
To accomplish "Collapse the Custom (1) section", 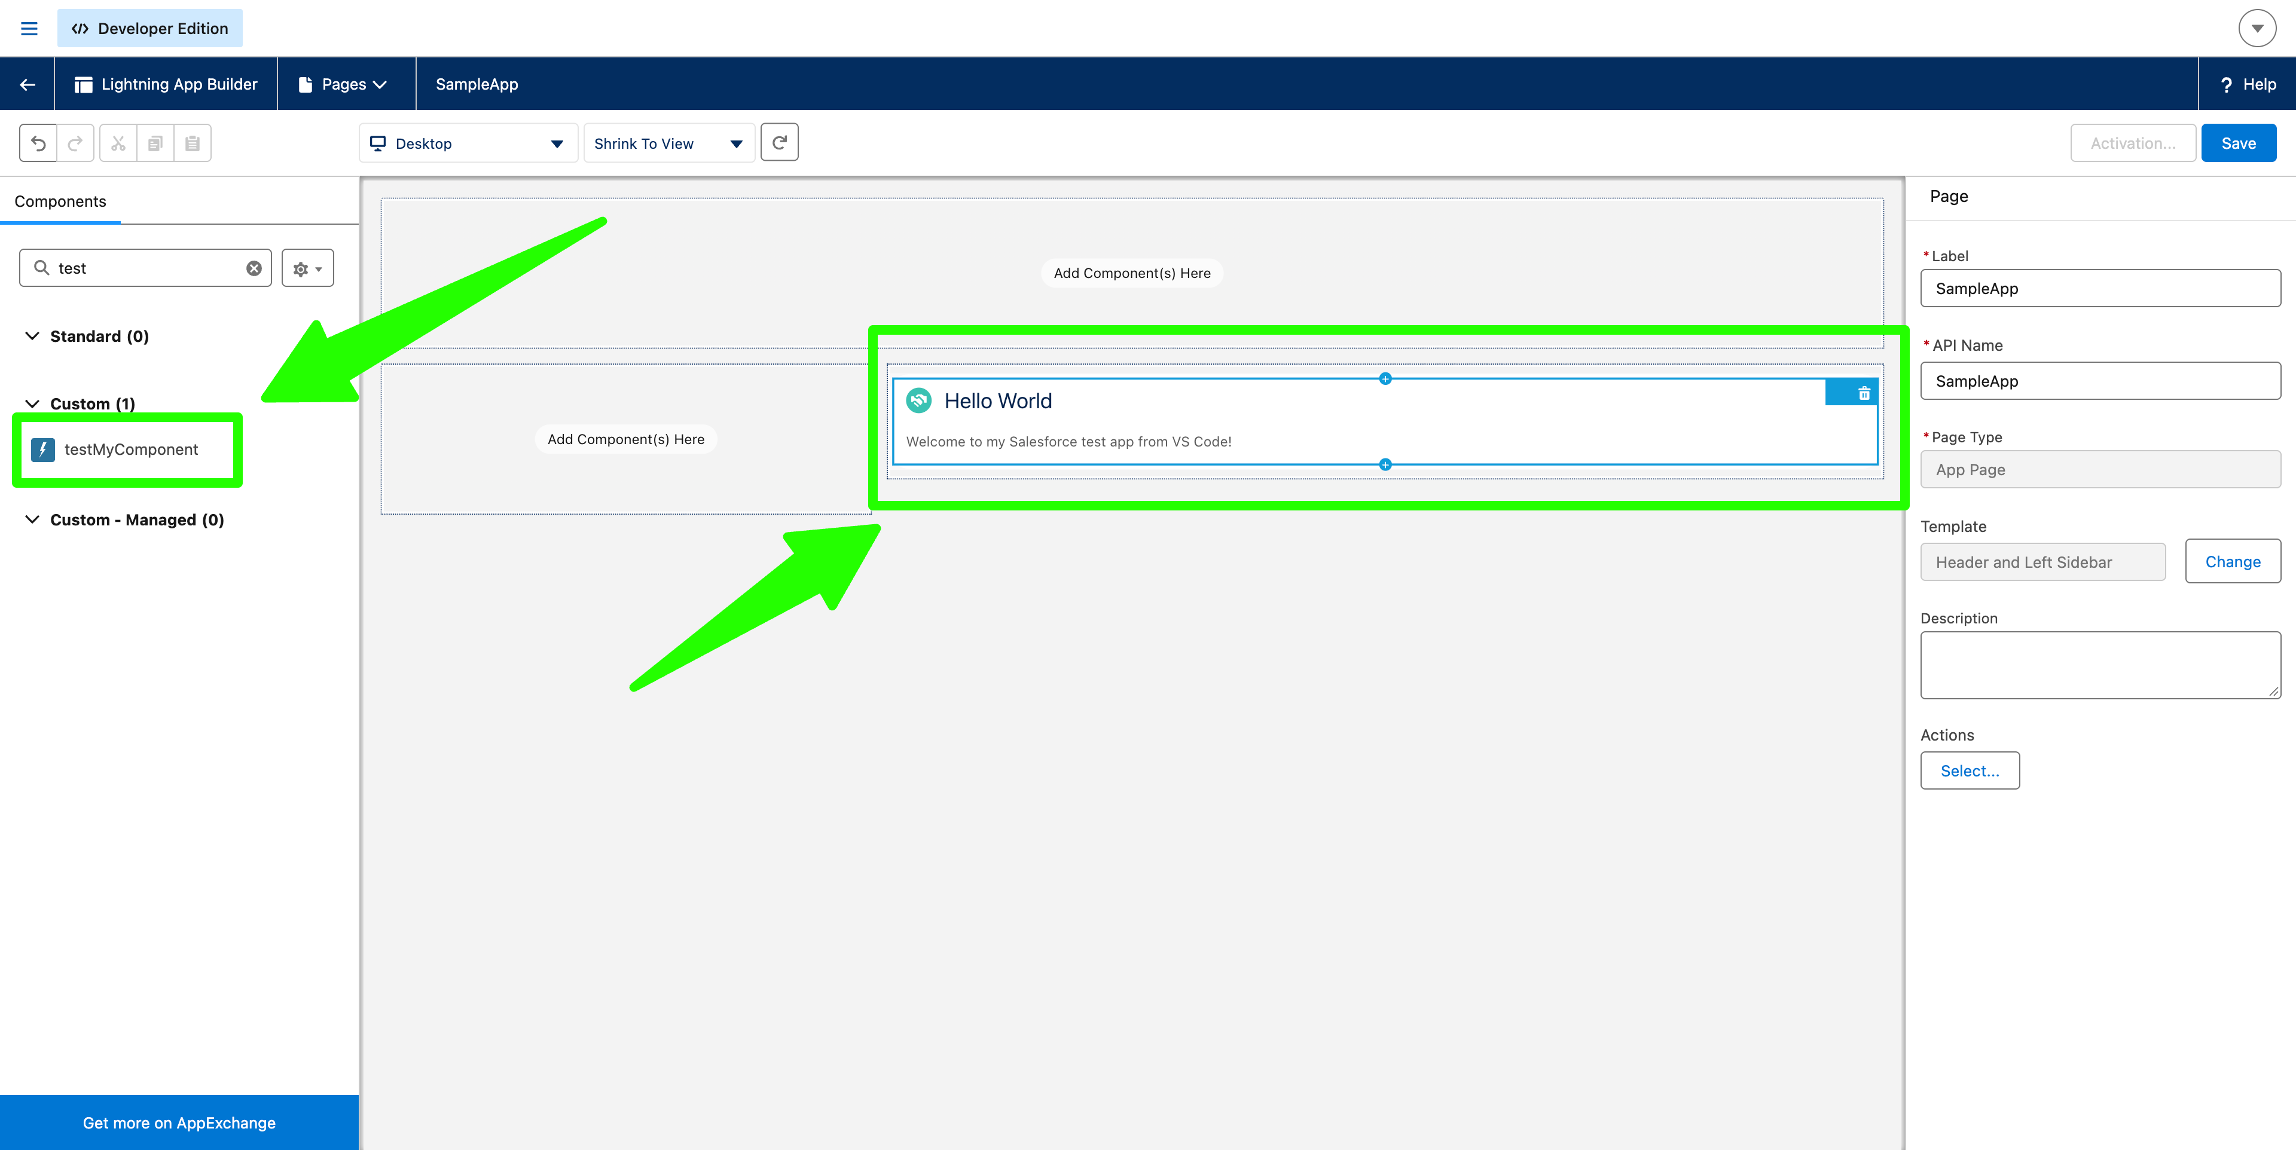I will point(32,403).
